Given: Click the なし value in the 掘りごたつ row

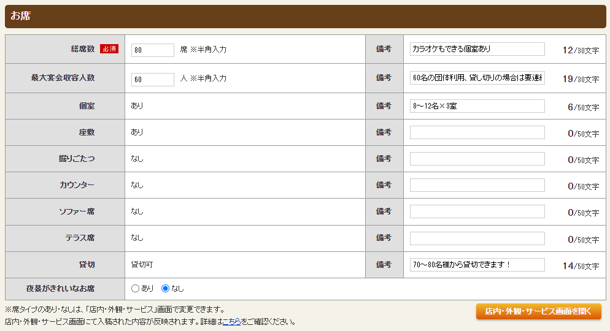Looking at the screenshot, I should point(137,159).
